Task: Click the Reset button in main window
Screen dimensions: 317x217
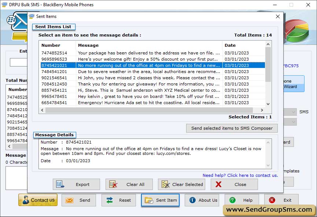Action: (119, 200)
